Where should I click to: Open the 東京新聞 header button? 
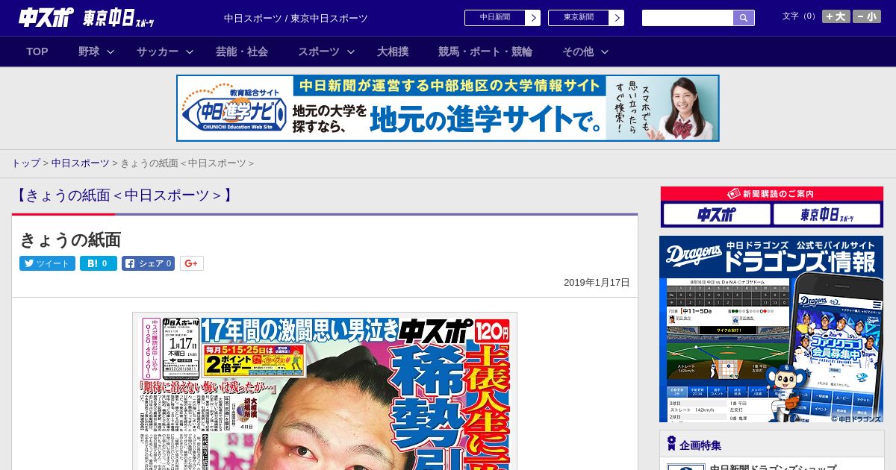[585, 18]
